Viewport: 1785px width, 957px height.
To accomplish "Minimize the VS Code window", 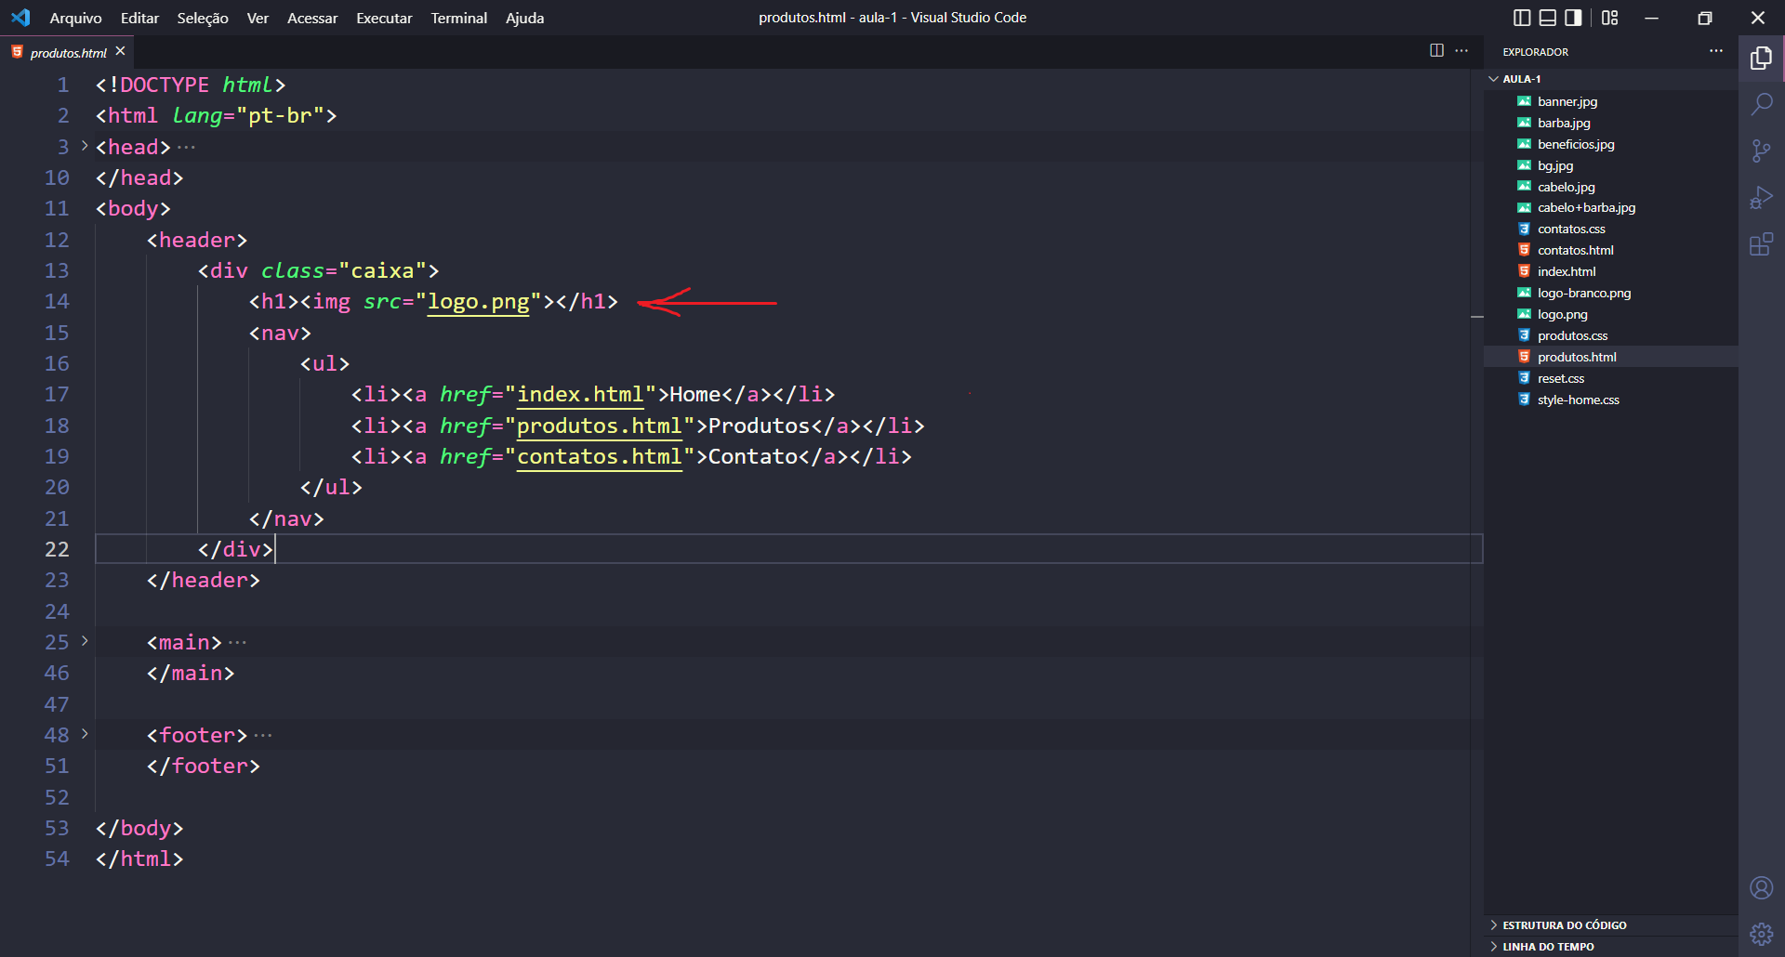I will (x=1652, y=18).
